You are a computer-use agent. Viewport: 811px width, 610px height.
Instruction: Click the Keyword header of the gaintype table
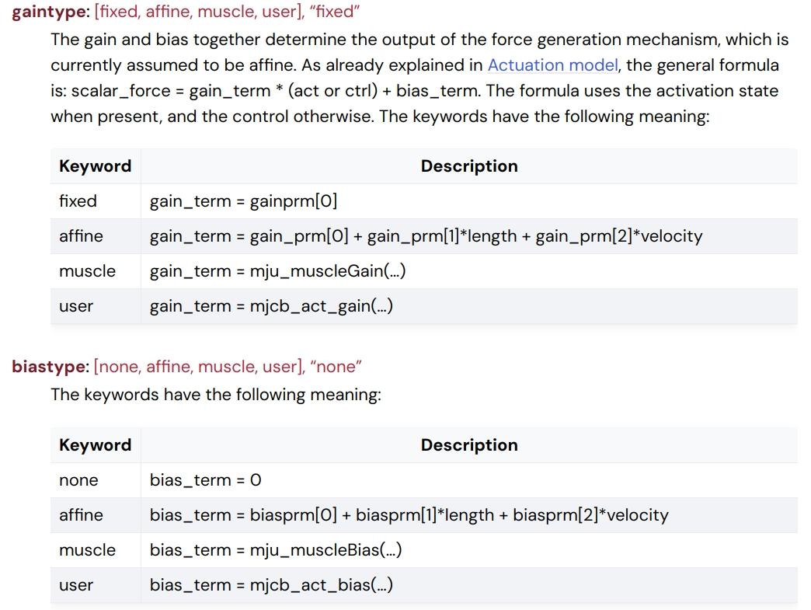coord(95,166)
